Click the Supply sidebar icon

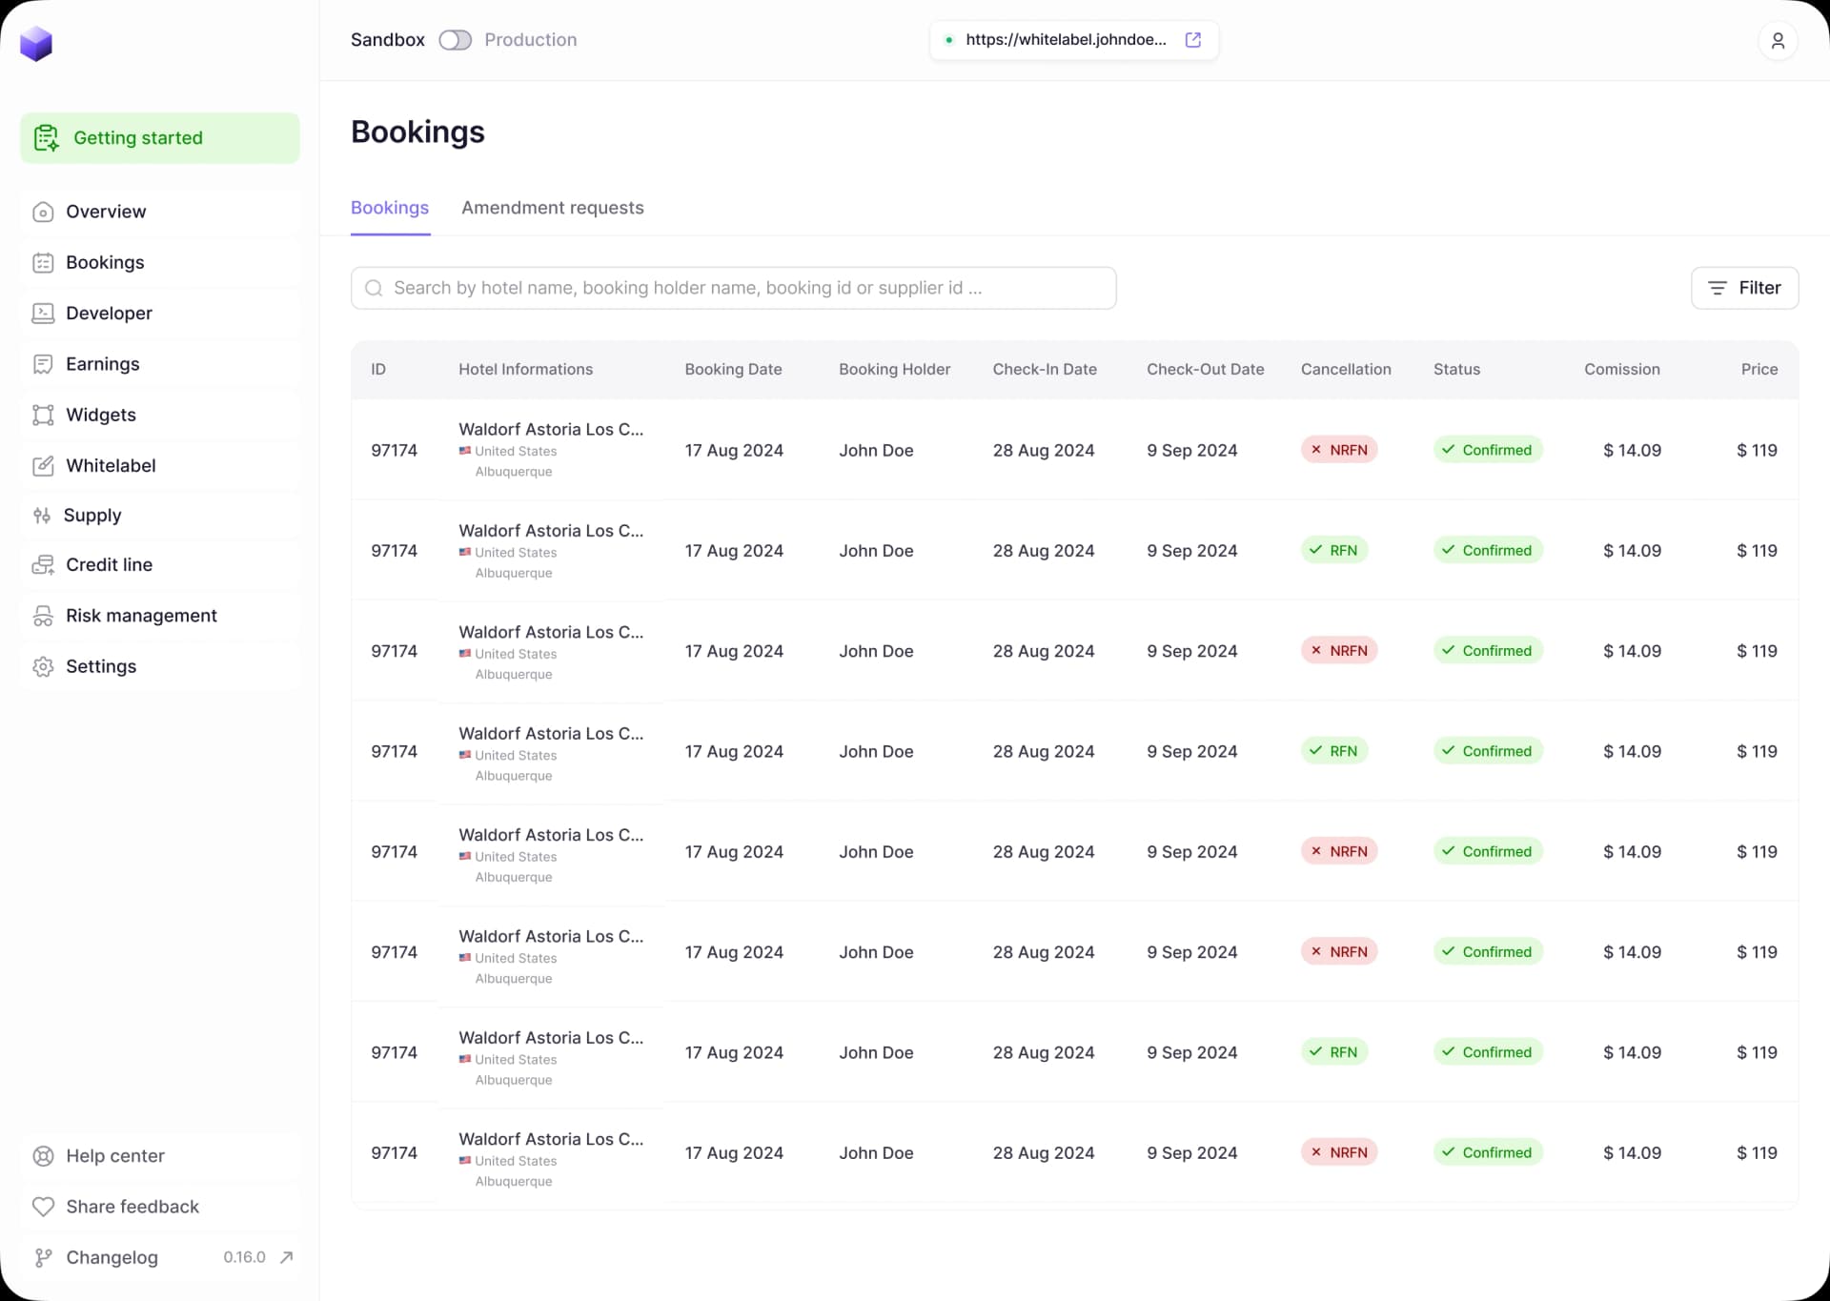(44, 515)
